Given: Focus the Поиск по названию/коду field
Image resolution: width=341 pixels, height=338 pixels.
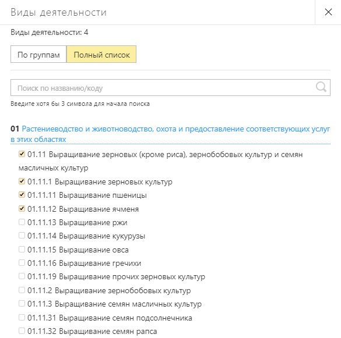Looking at the screenshot, I should 170,87.
